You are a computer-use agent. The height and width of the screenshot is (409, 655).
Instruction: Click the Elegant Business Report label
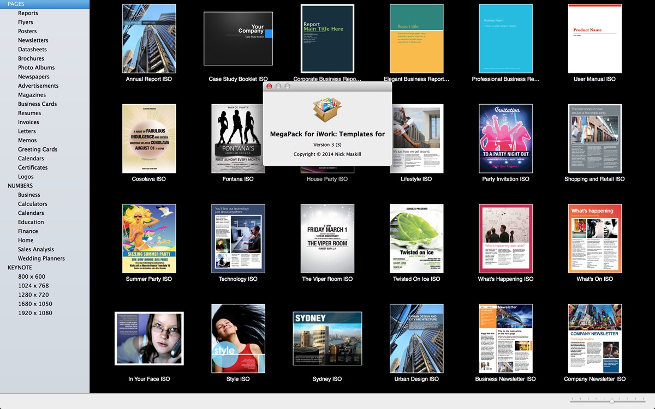tap(416, 79)
